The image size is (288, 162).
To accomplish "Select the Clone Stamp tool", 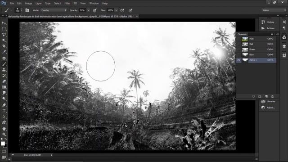I will 4,70.
